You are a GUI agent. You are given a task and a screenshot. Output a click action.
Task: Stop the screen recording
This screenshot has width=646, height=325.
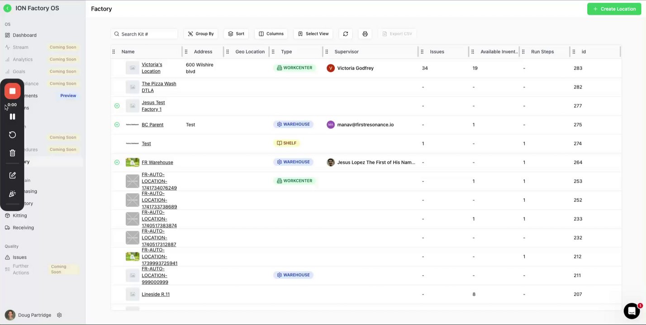click(12, 91)
